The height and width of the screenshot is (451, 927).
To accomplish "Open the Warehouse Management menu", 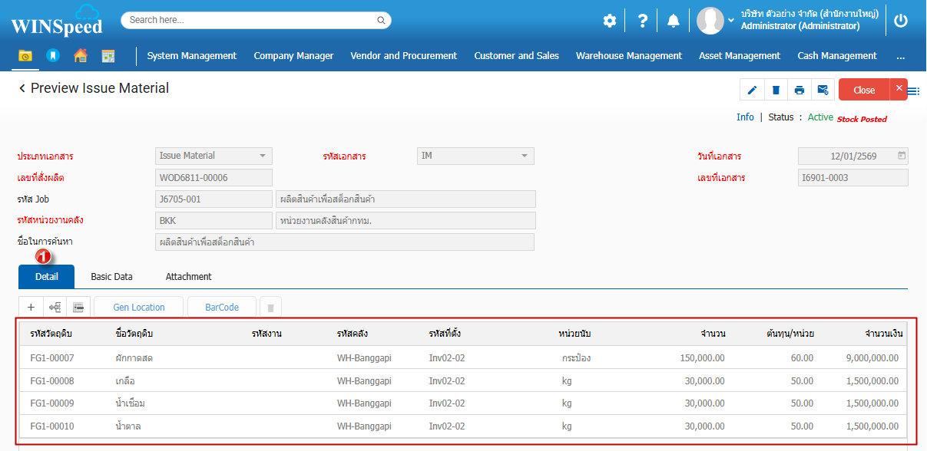I will pyautogui.click(x=628, y=56).
